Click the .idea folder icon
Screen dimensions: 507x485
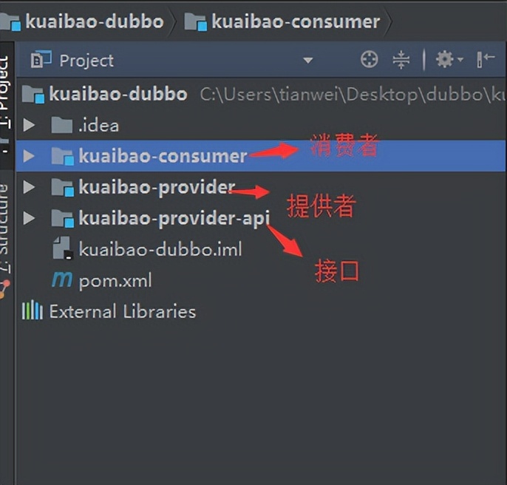point(61,125)
